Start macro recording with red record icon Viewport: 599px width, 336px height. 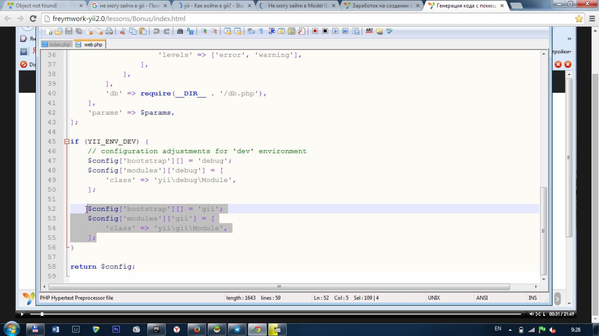click(x=315, y=31)
